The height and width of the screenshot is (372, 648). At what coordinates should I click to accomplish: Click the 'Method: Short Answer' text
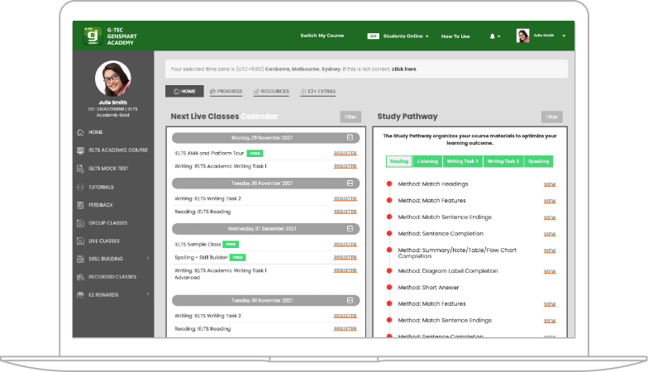click(x=428, y=288)
